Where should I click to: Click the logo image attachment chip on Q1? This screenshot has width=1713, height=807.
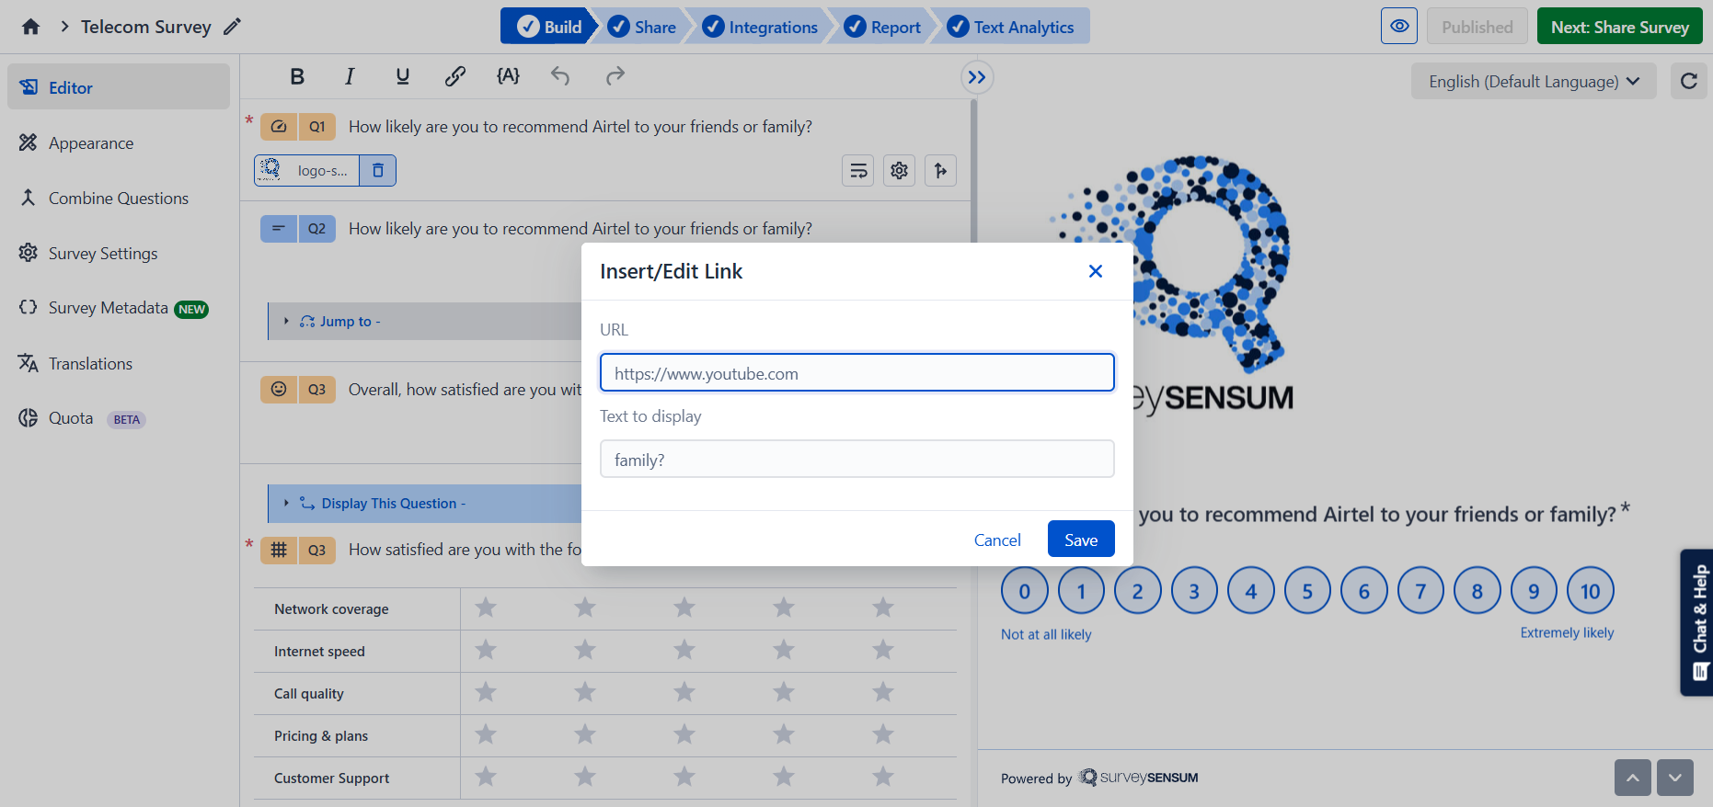click(307, 170)
